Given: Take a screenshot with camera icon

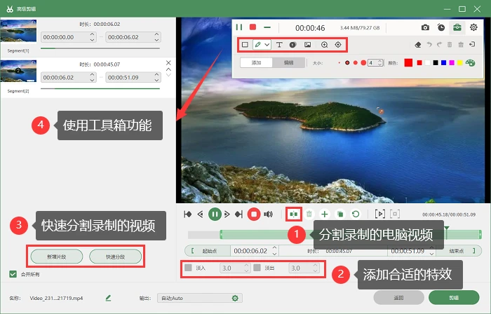Looking at the screenshot, I should [425, 27].
